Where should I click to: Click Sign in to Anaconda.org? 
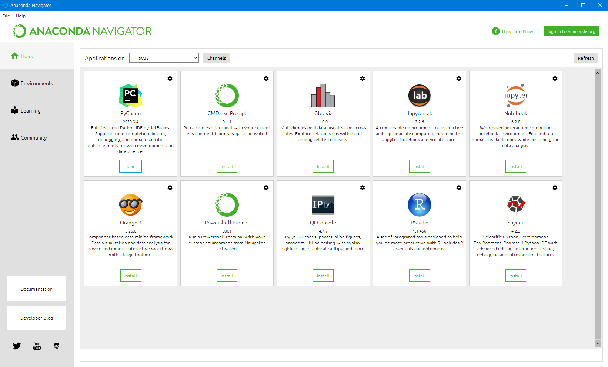[571, 31]
